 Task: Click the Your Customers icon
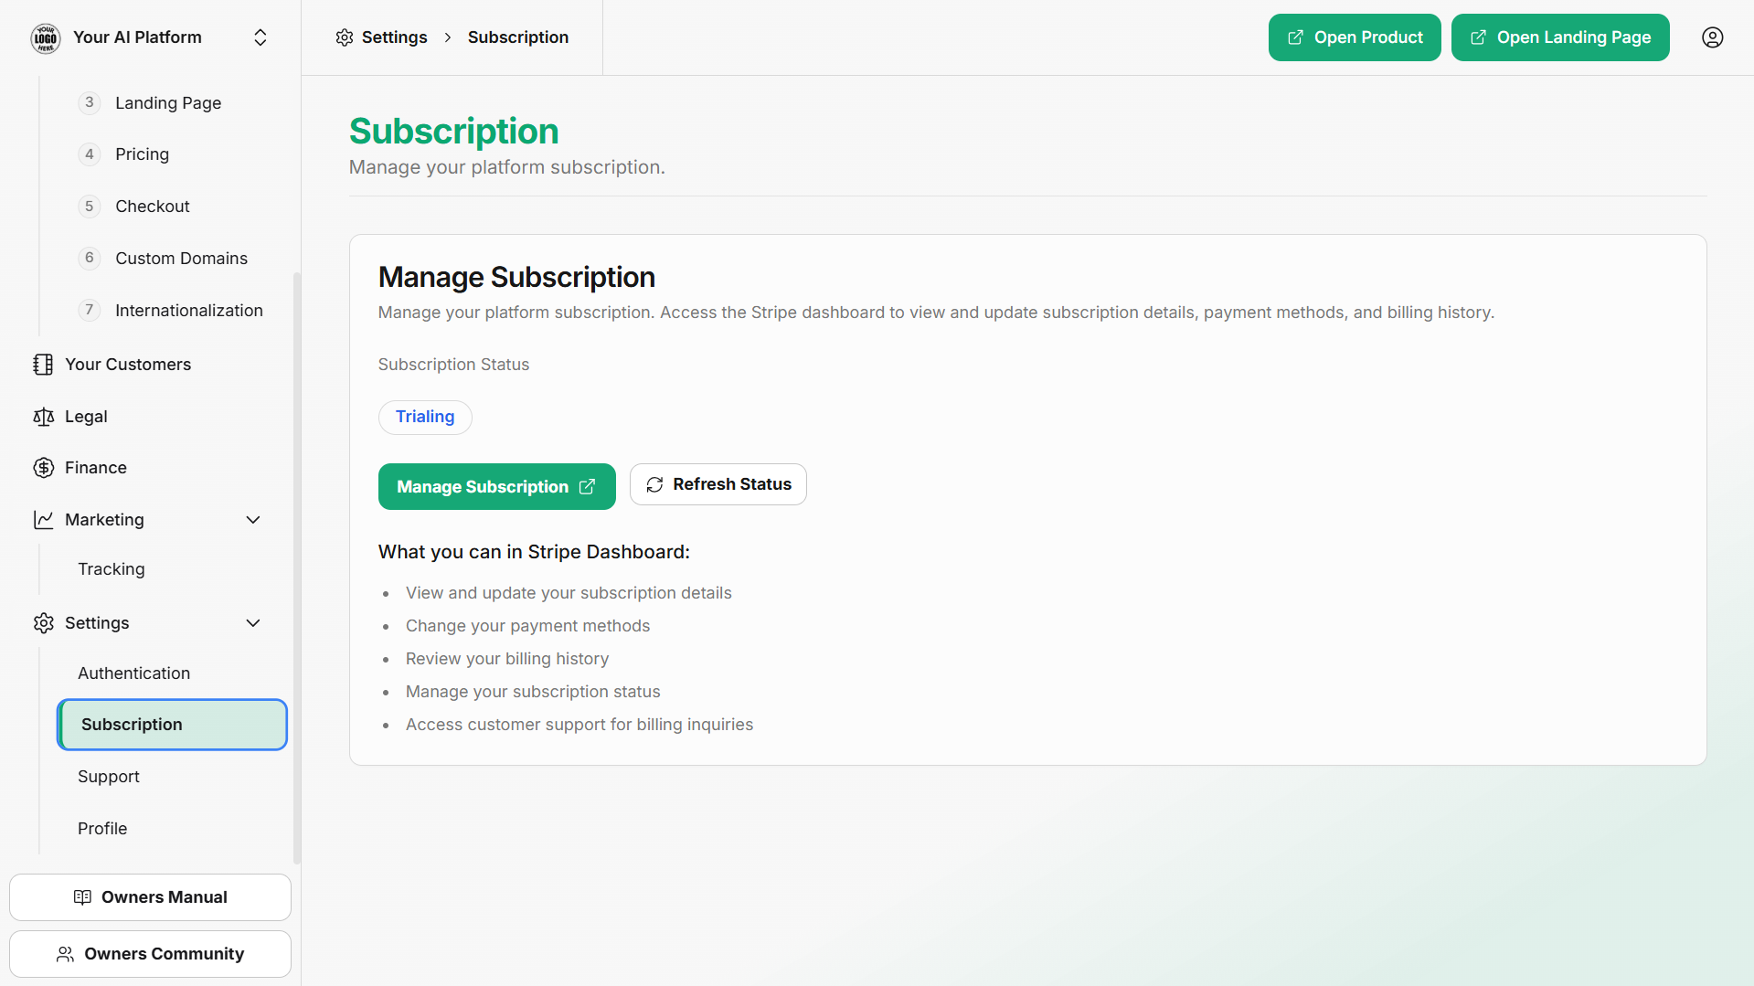[43, 365]
